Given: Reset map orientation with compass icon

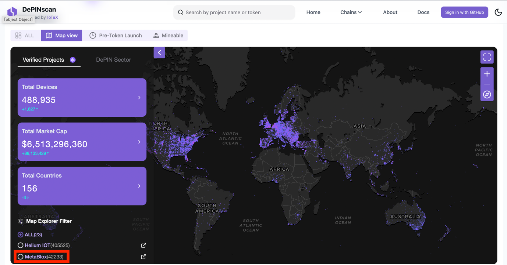Looking at the screenshot, I should [487, 95].
